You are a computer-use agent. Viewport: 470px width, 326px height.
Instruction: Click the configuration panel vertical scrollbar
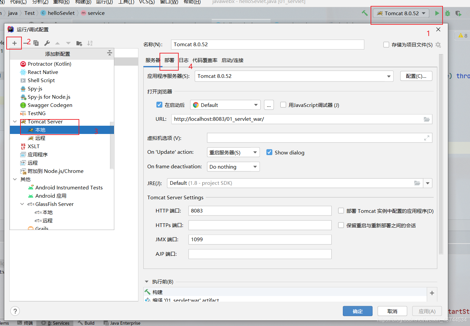441,154
